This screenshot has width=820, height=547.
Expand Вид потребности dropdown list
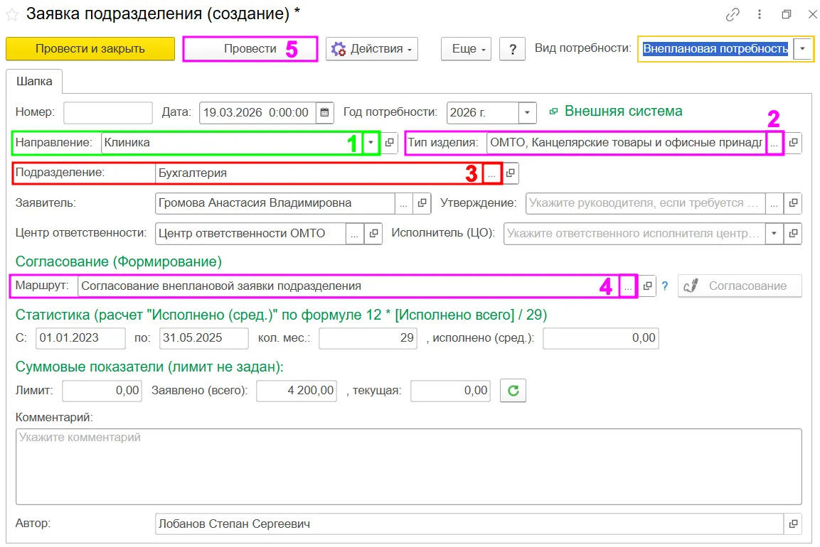click(x=803, y=49)
